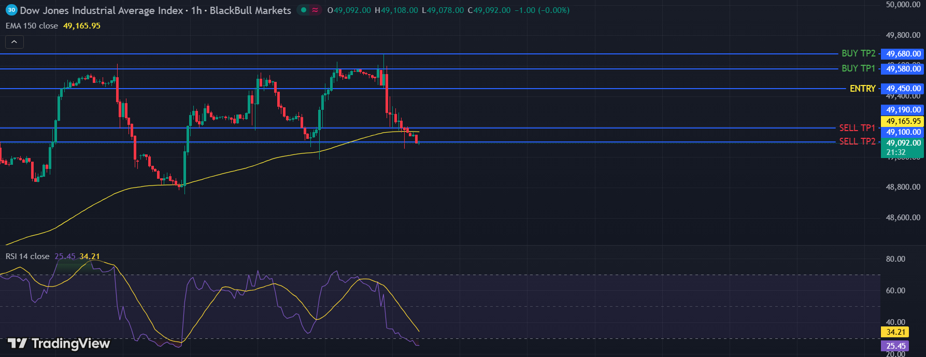The image size is (926, 357).
Task: Select the BUY TP2 line label
Action: (858, 53)
